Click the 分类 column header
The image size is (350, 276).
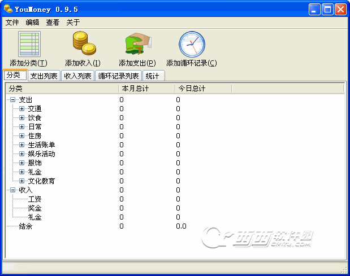pyautogui.click(x=62, y=89)
